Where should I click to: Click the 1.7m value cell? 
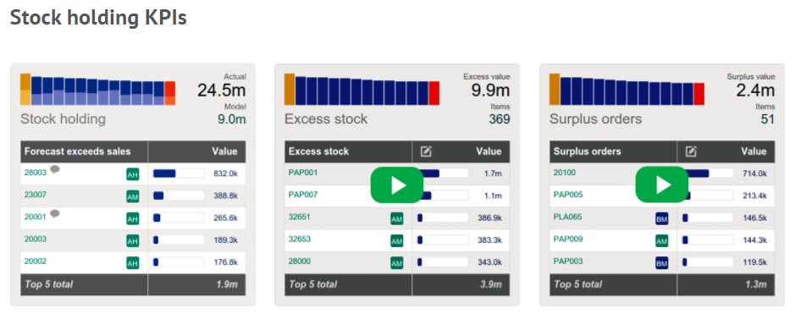pos(494,173)
